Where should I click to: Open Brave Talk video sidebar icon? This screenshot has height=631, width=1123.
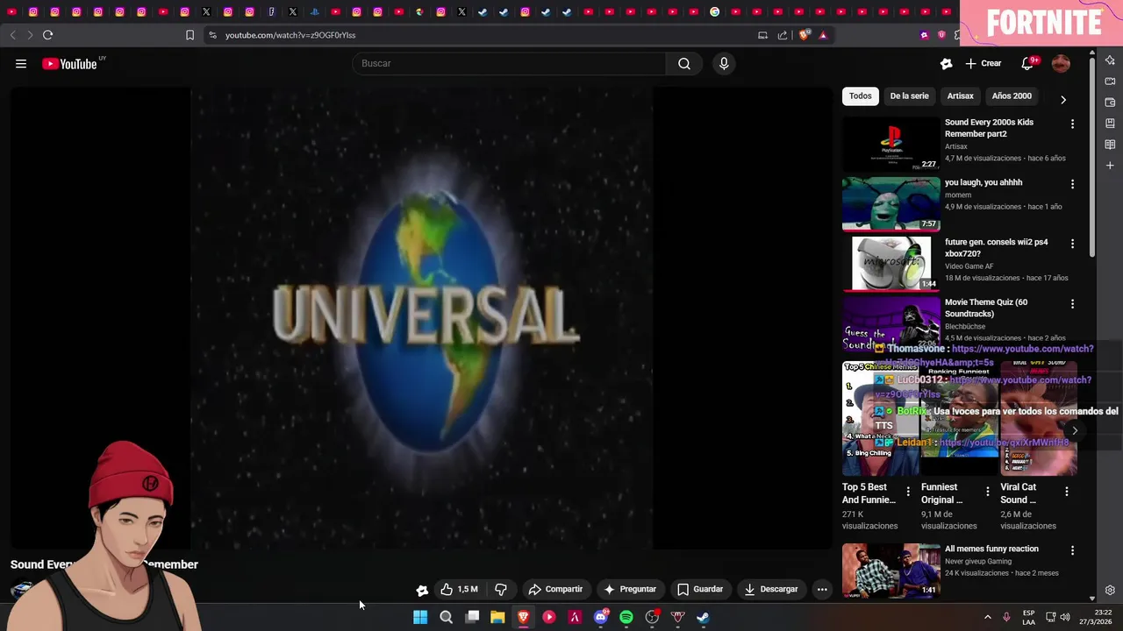[x=1110, y=82]
